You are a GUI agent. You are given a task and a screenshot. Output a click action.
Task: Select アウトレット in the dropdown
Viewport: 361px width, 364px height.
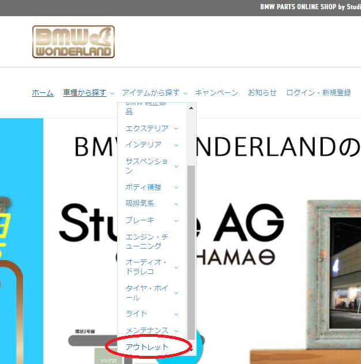coord(147,347)
